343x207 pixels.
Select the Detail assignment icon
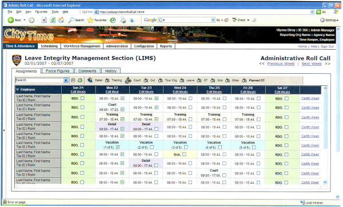tap(90, 80)
